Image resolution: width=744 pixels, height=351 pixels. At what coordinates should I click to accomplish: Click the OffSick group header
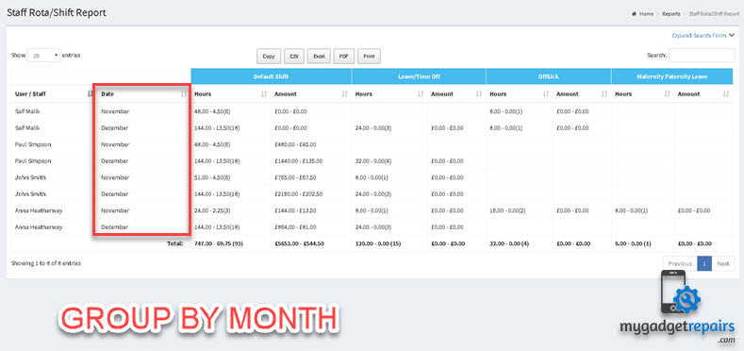549,76
